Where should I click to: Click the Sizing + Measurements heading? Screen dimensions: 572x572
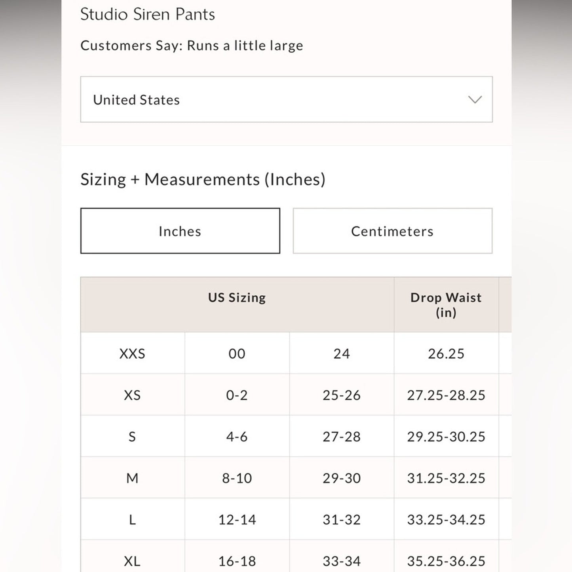[203, 179]
